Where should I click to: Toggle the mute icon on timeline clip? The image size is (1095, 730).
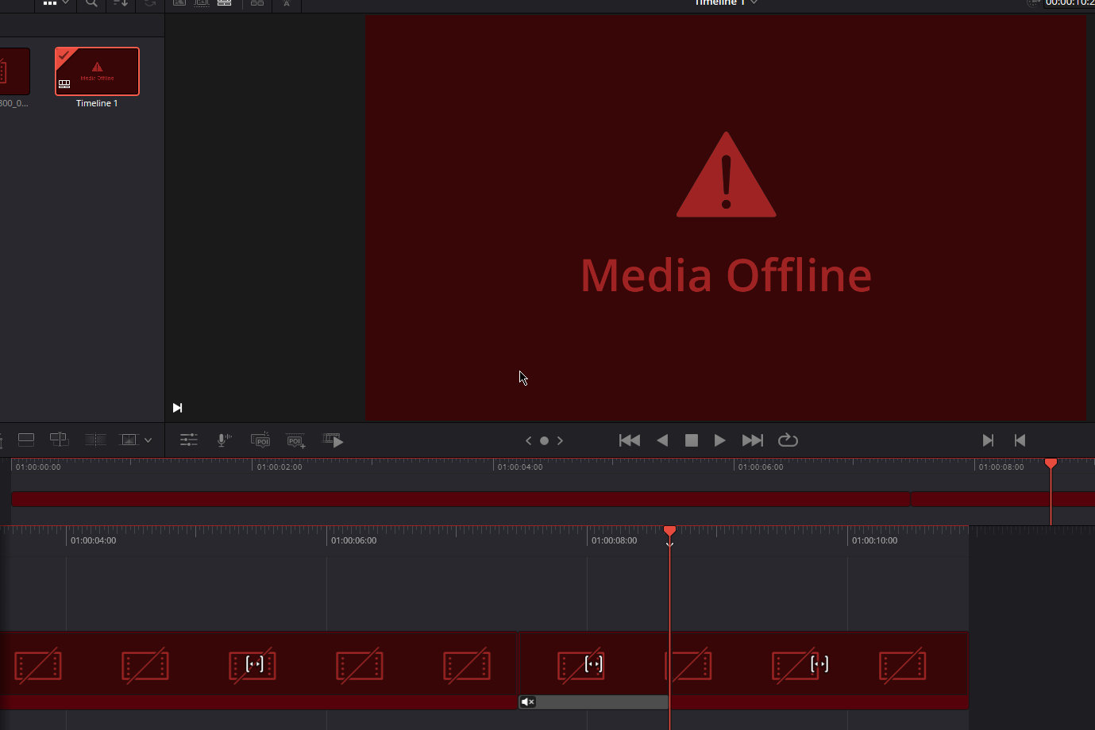point(528,702)
